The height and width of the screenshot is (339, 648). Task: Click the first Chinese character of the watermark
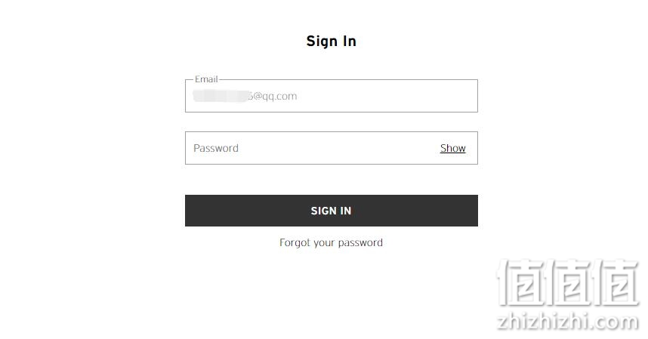[x=521, y=283]
